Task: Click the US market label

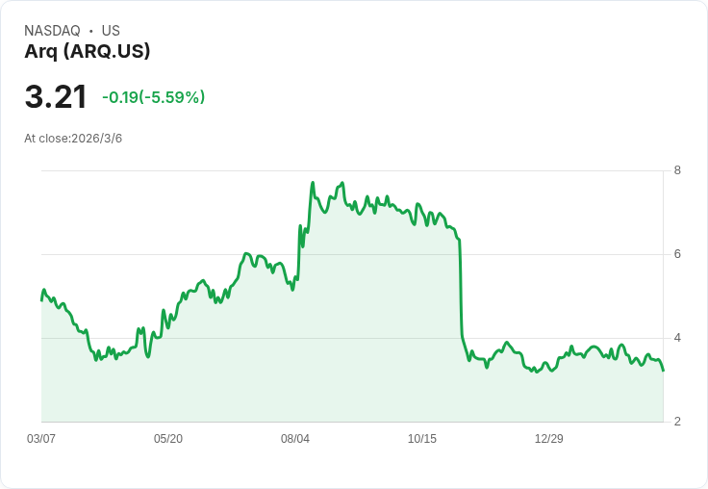Action: (x=111, y=31)
